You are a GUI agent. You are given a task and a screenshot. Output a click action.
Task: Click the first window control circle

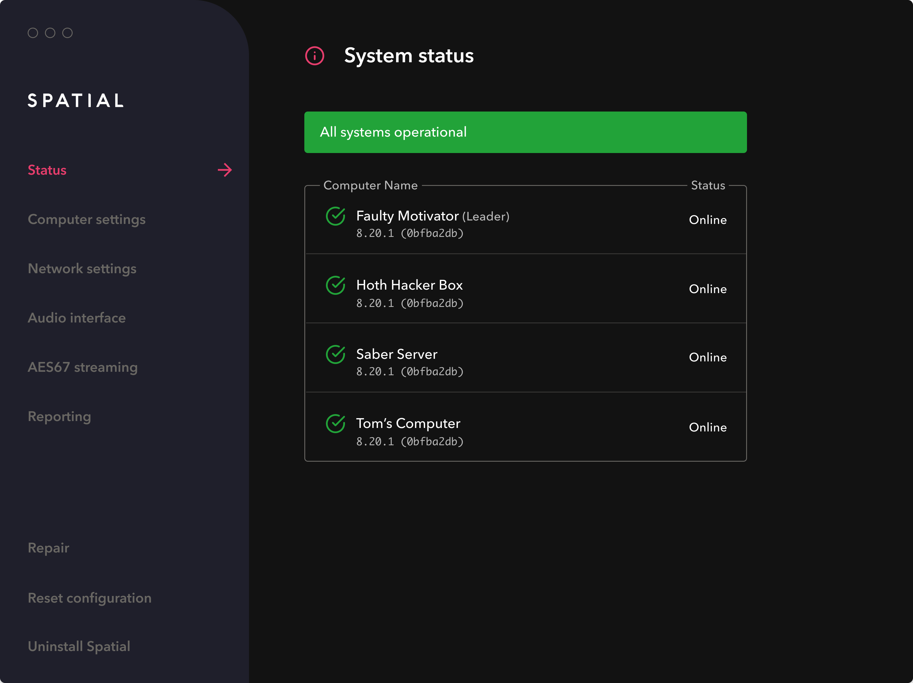pyautogui.click(x=33, y=33)
